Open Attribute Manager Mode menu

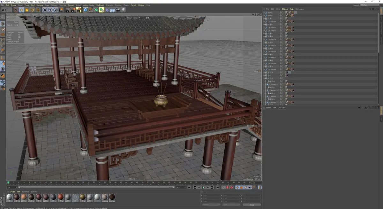point(268,108)
